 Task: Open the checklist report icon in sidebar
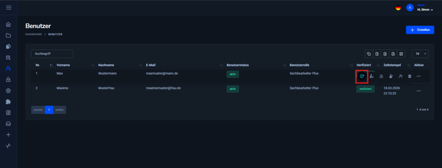click(9, 112)
